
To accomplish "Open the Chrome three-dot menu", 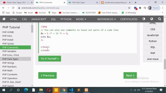I will (x=163, y=8).
